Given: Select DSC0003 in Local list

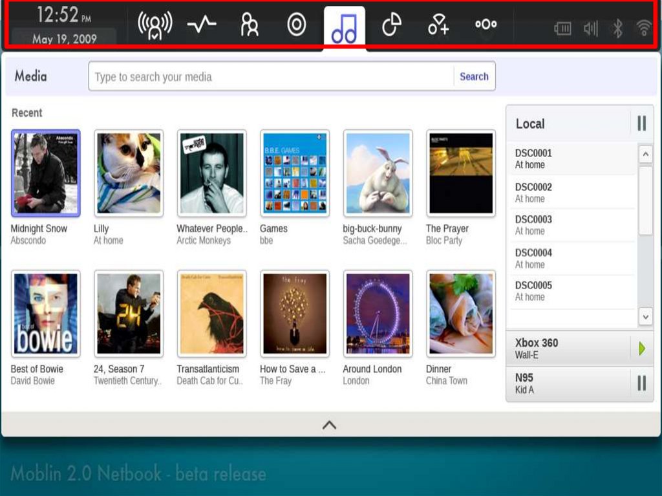Looking at the screenshot, I should [571, 225].
